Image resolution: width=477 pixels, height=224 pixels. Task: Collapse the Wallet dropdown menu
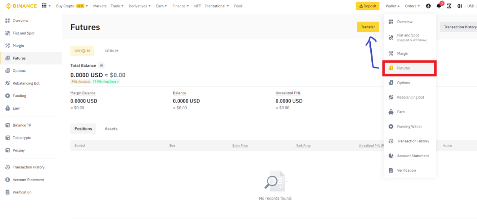tap(393, 6)
